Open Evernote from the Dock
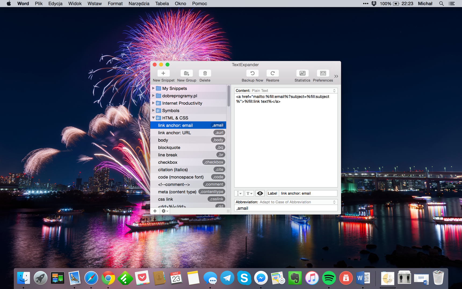The image size is (462, 289). click(x=295, y=278)
